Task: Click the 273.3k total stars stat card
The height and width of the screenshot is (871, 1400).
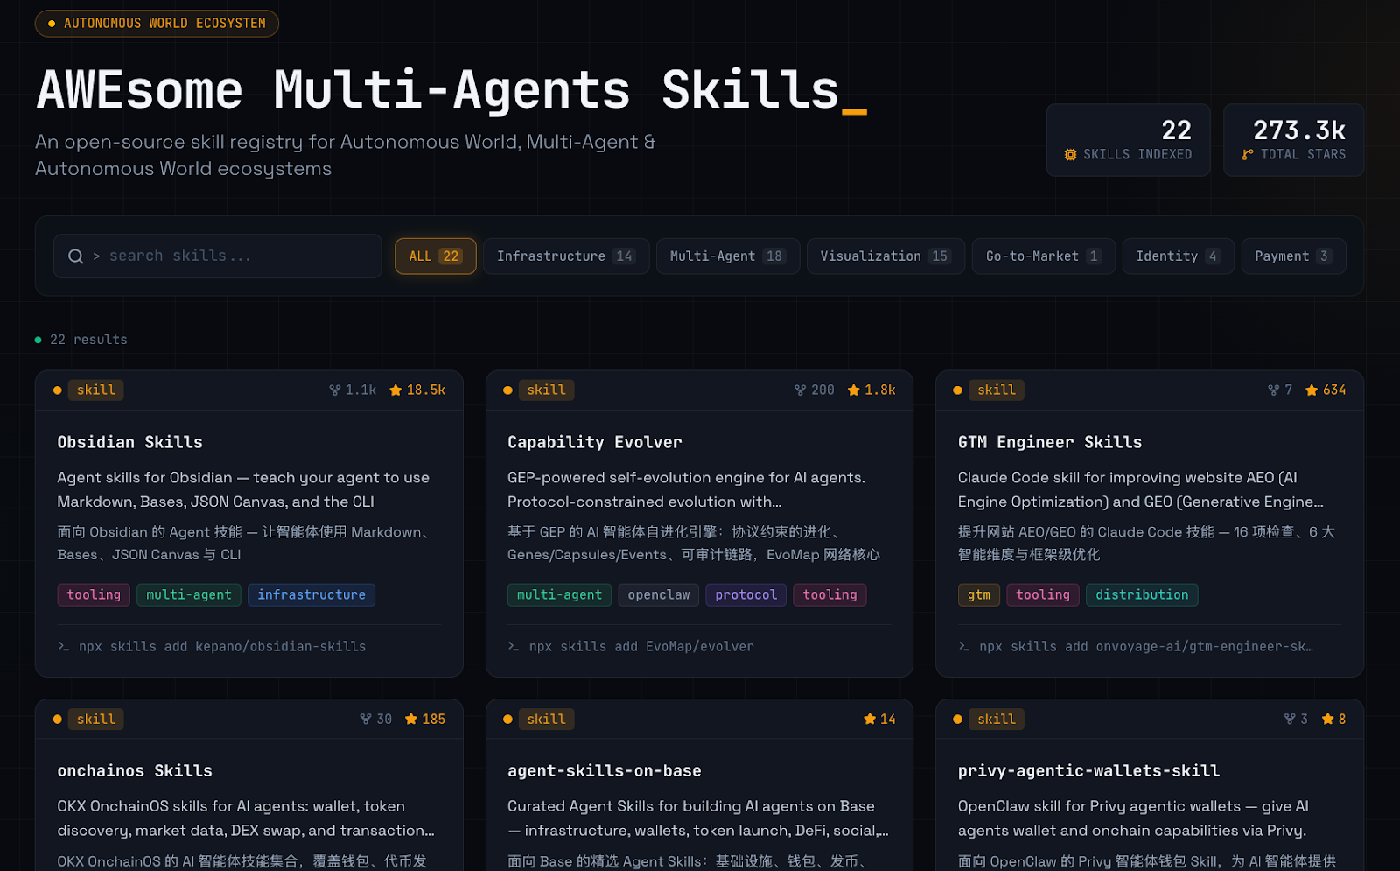Action: click(x=1293, y=140)
